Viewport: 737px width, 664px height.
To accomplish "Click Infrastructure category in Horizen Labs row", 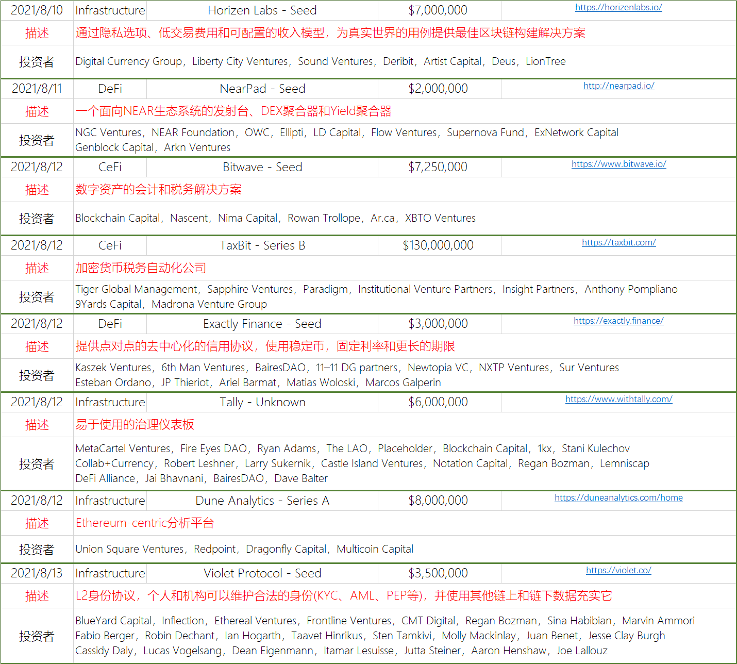I will [x=110, y=10].
